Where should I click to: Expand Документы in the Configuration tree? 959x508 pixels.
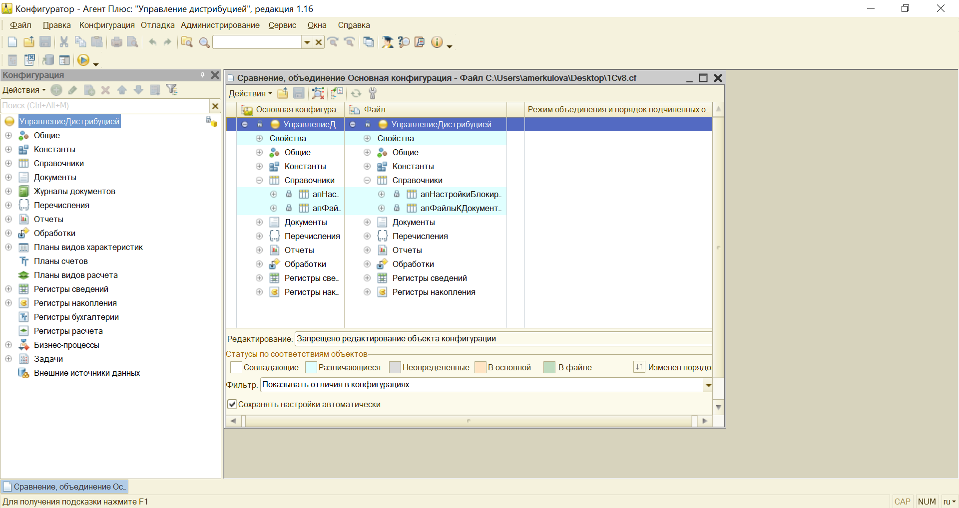[8, 177]
